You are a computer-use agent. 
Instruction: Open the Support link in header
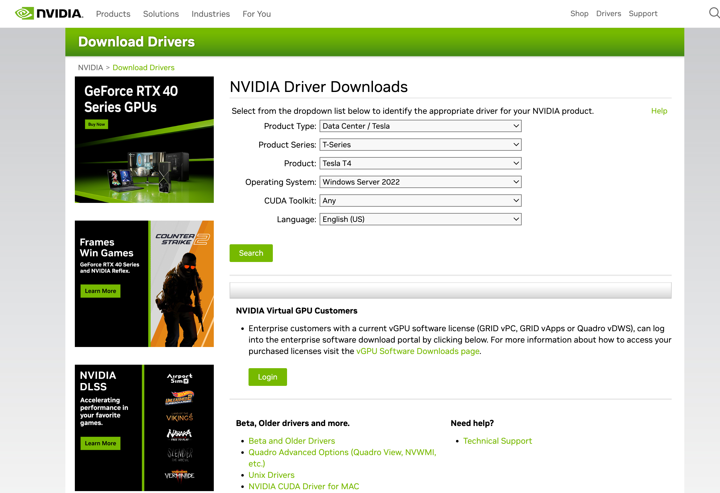point(643,14)
